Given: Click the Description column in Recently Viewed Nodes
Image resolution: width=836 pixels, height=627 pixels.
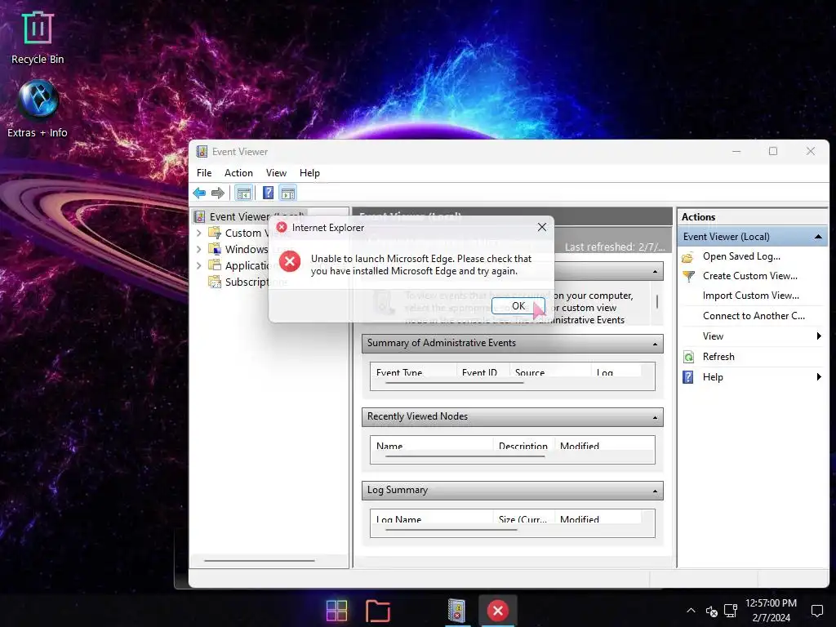Looking at the screenshot, I should [523, 445].
